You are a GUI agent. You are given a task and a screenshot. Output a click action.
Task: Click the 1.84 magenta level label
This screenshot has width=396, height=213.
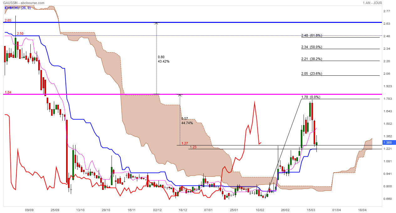coord(8,92)
